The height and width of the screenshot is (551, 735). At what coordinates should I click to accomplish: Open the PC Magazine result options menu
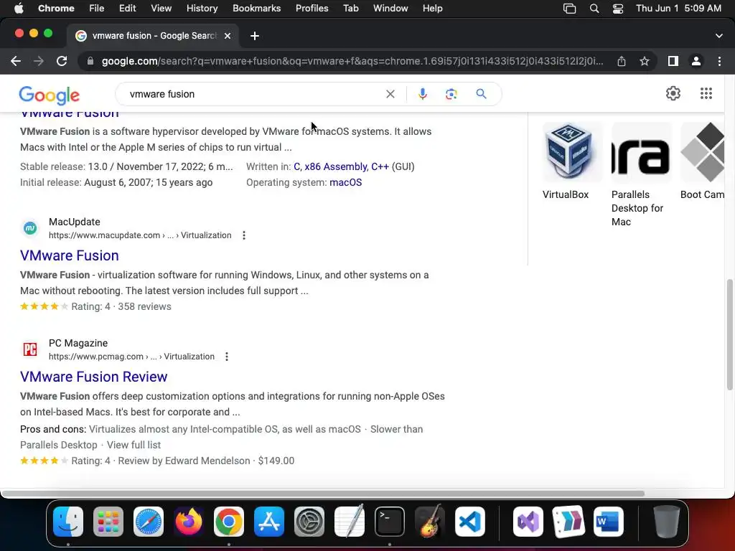click(227, 357)
